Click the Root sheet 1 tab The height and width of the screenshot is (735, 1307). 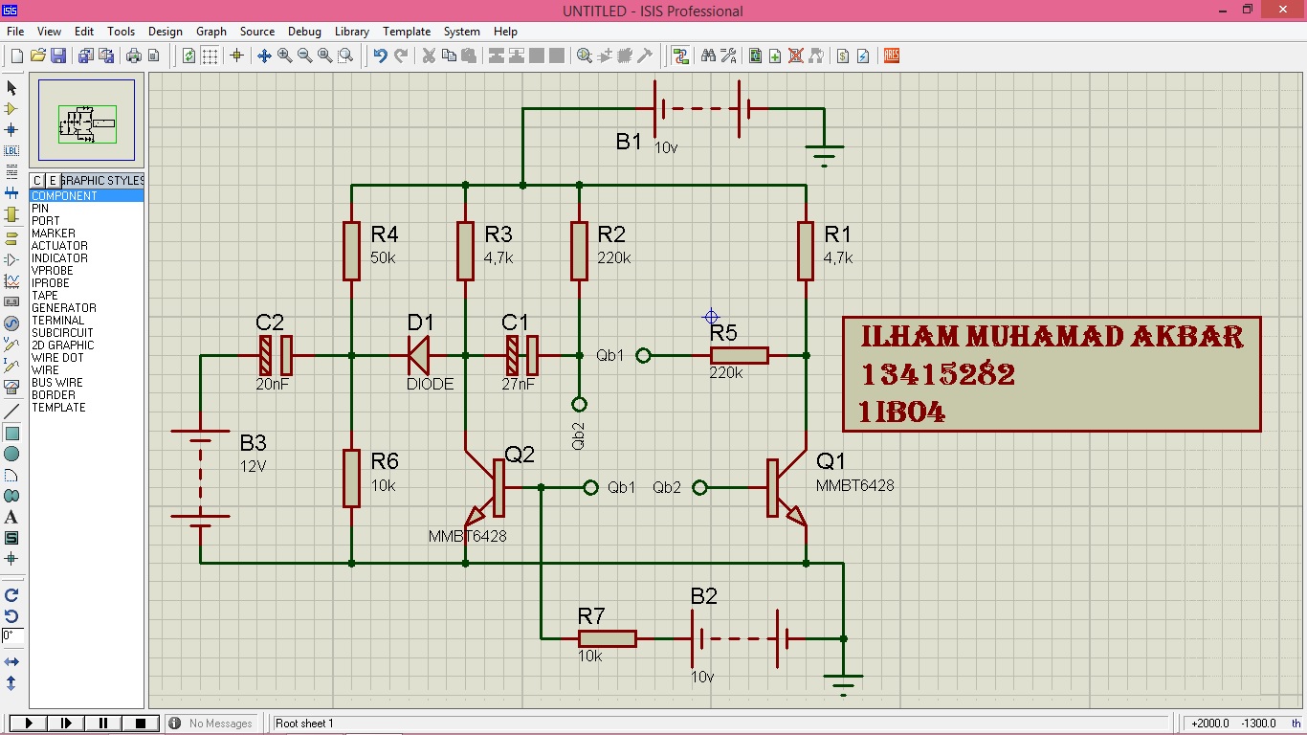pyautogui.click(x=304, y=724)
